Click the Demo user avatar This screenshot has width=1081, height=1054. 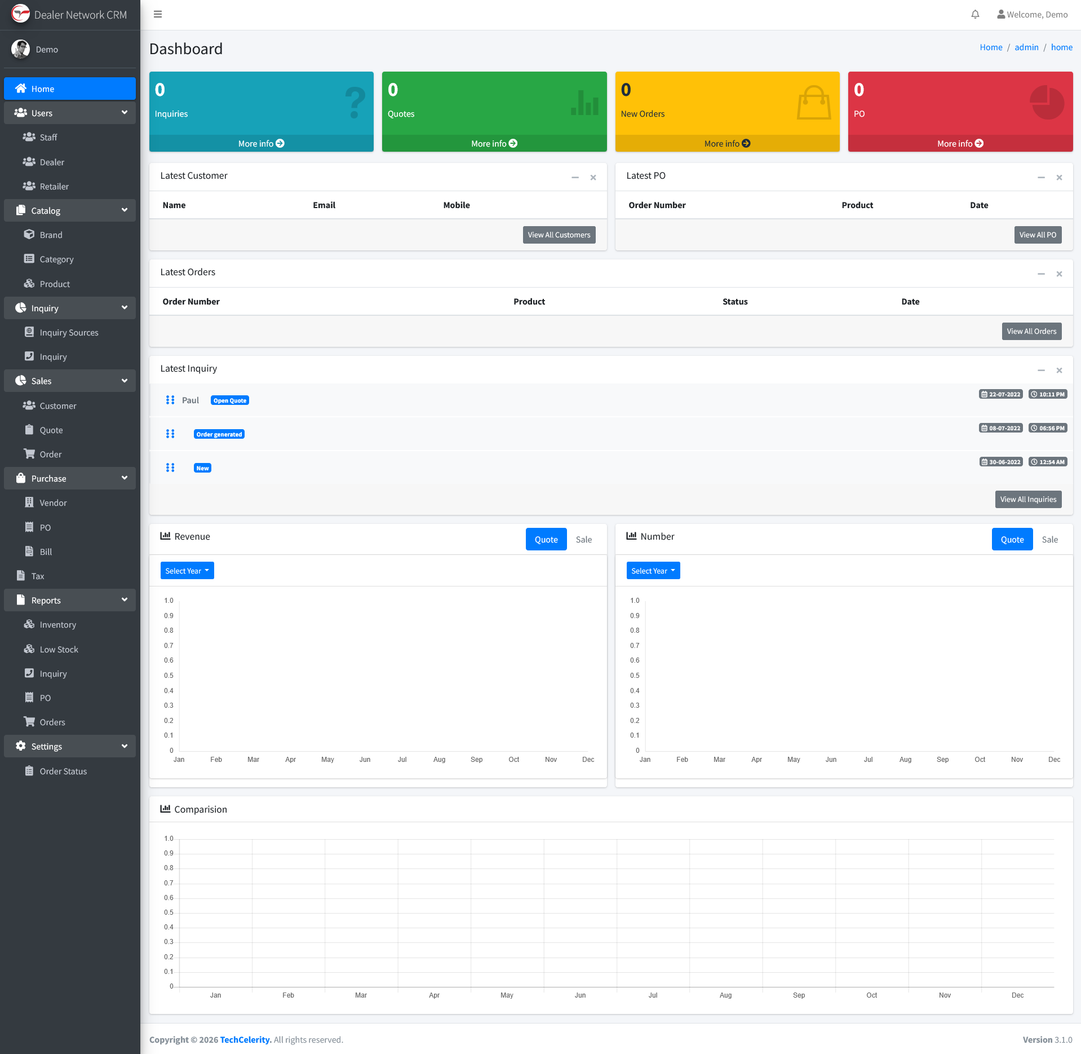[x=21, y=49]
